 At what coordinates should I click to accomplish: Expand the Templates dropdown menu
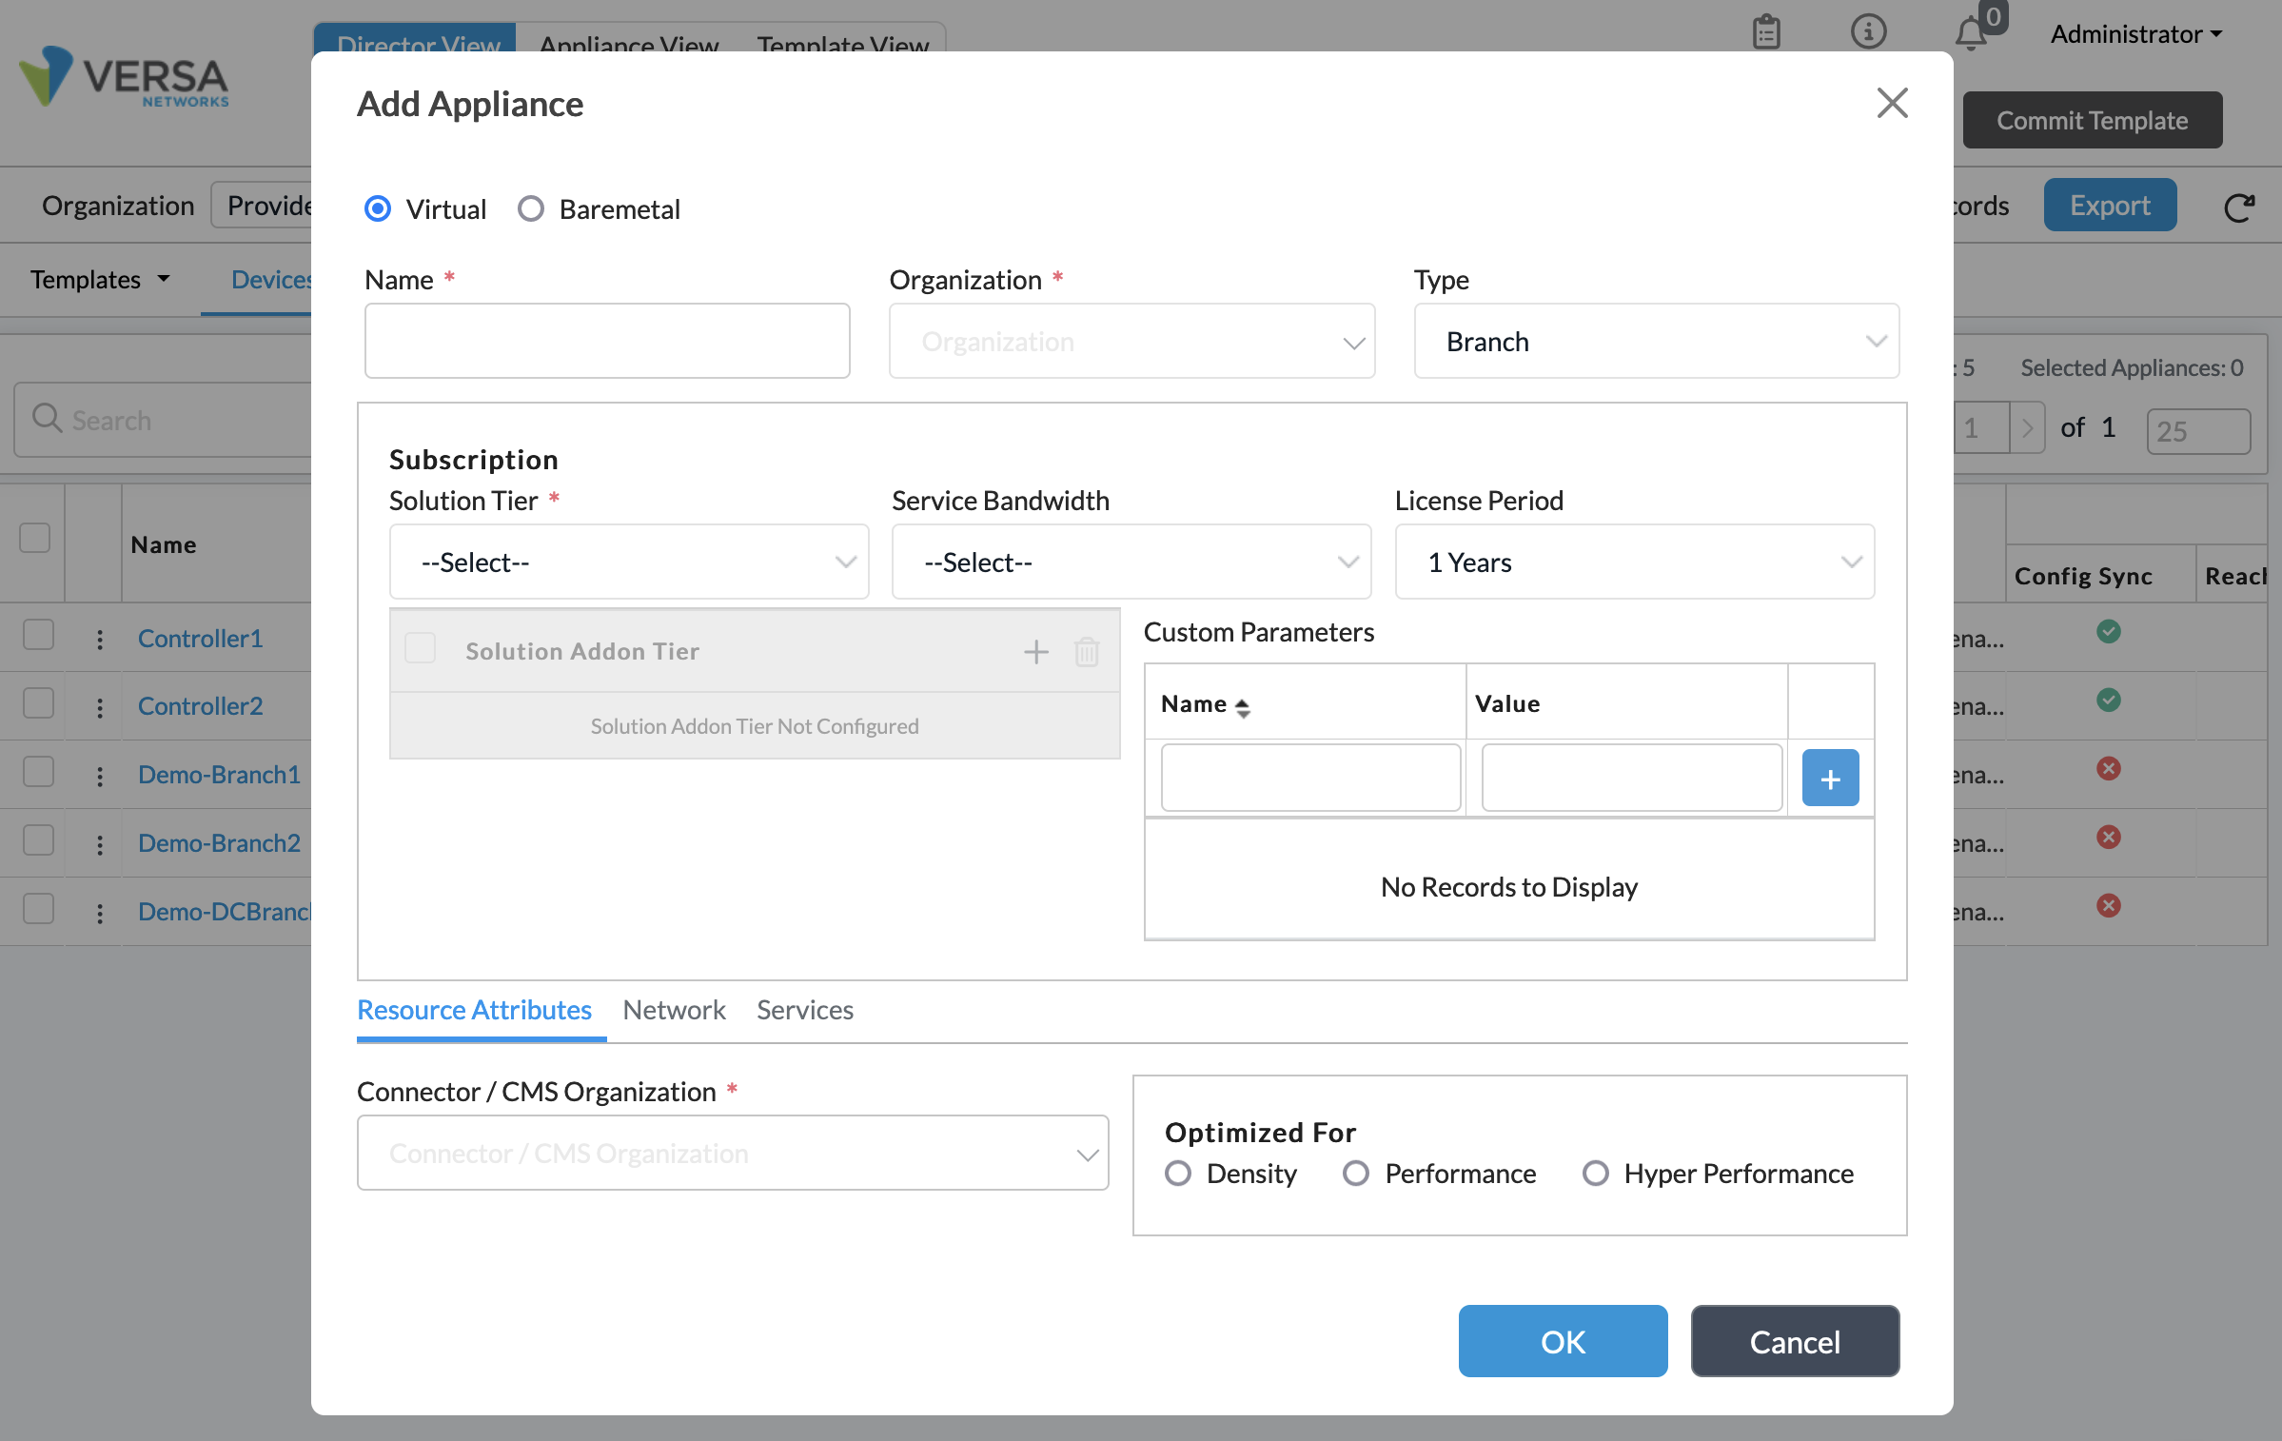click(100, 280)
